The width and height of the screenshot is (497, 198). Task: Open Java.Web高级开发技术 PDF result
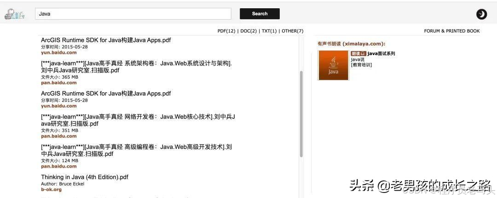point(137,150)
